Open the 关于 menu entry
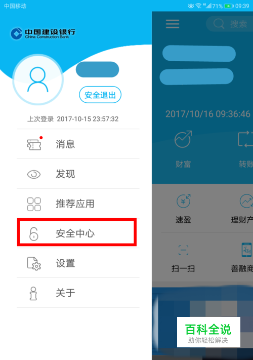The height and width of the screenshot is (360, 253). pyautogui.click(x=78, y=293)
